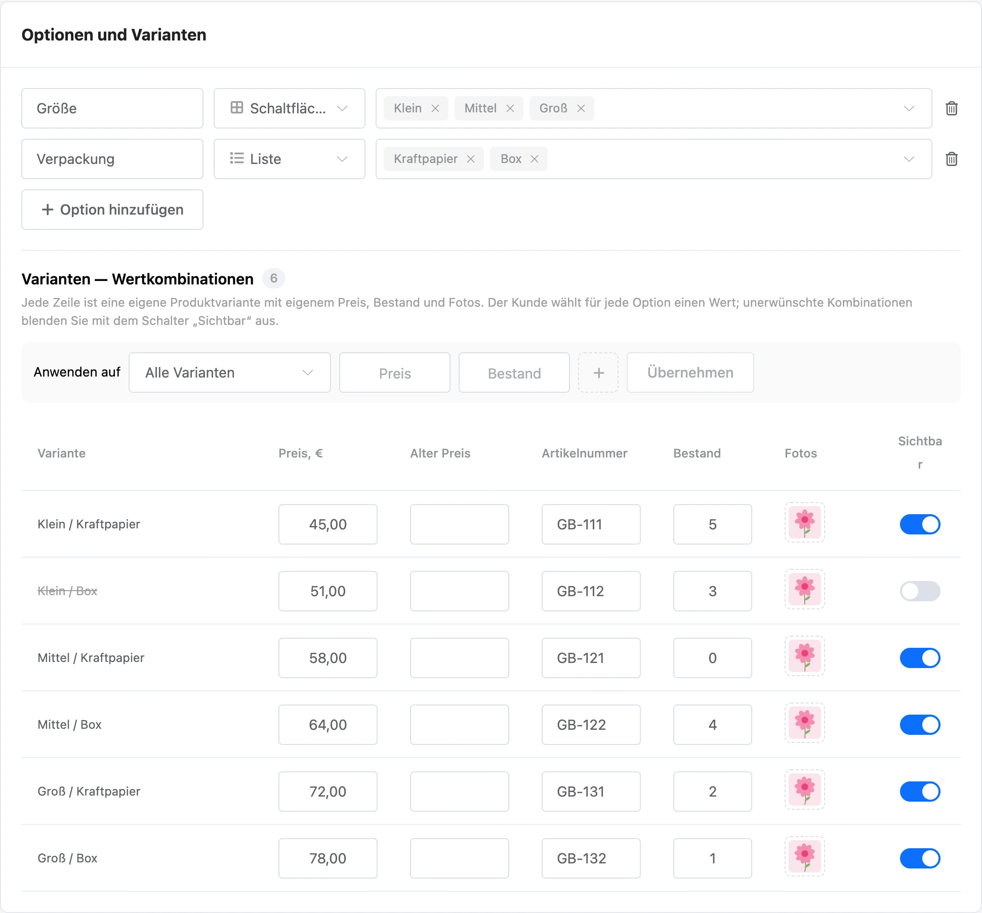Disable visibility for Klein / Kraftpapier
This screenshot has width=982, height=913.
[x=920, y=524]
